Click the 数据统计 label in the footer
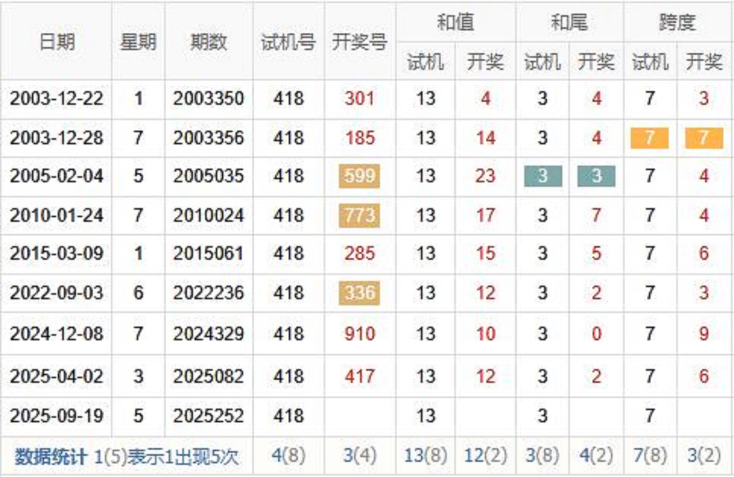This screenshot has width=734, height=477. click(x=51, y=456)
